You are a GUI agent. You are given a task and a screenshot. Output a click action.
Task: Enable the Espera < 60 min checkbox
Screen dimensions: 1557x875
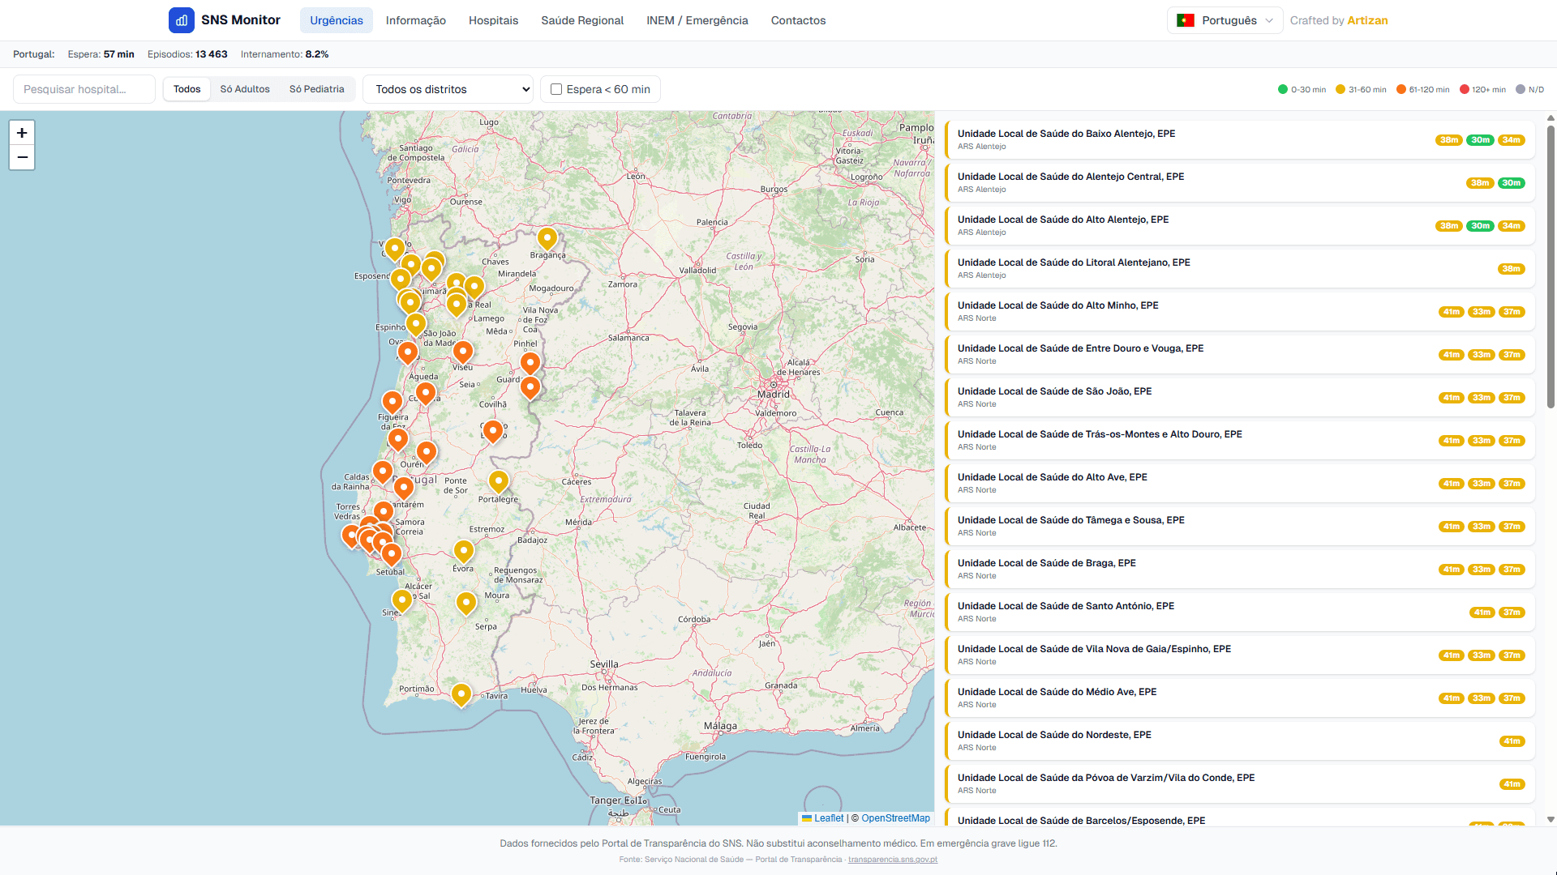pos(556,89)
